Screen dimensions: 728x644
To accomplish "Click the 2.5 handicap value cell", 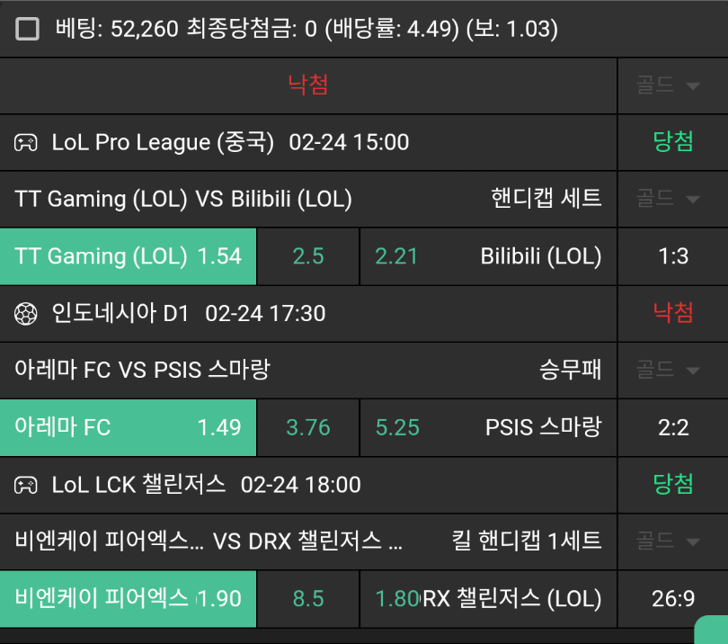I will point(308,256).
